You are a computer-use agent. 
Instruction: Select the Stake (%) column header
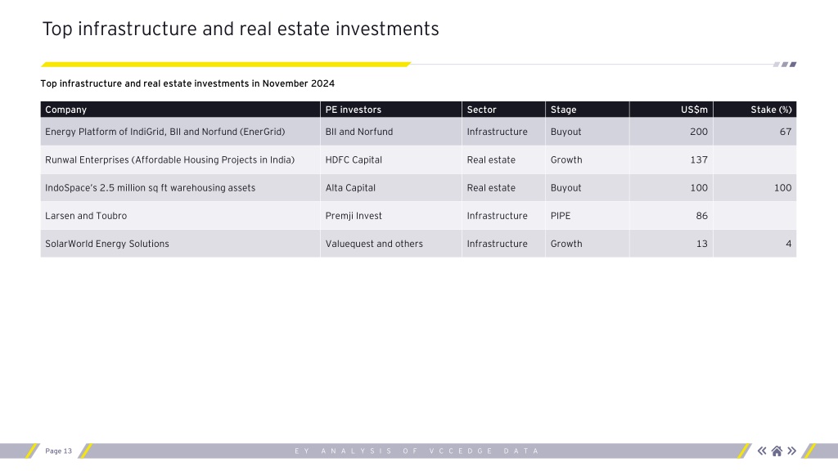coord(755,110)
